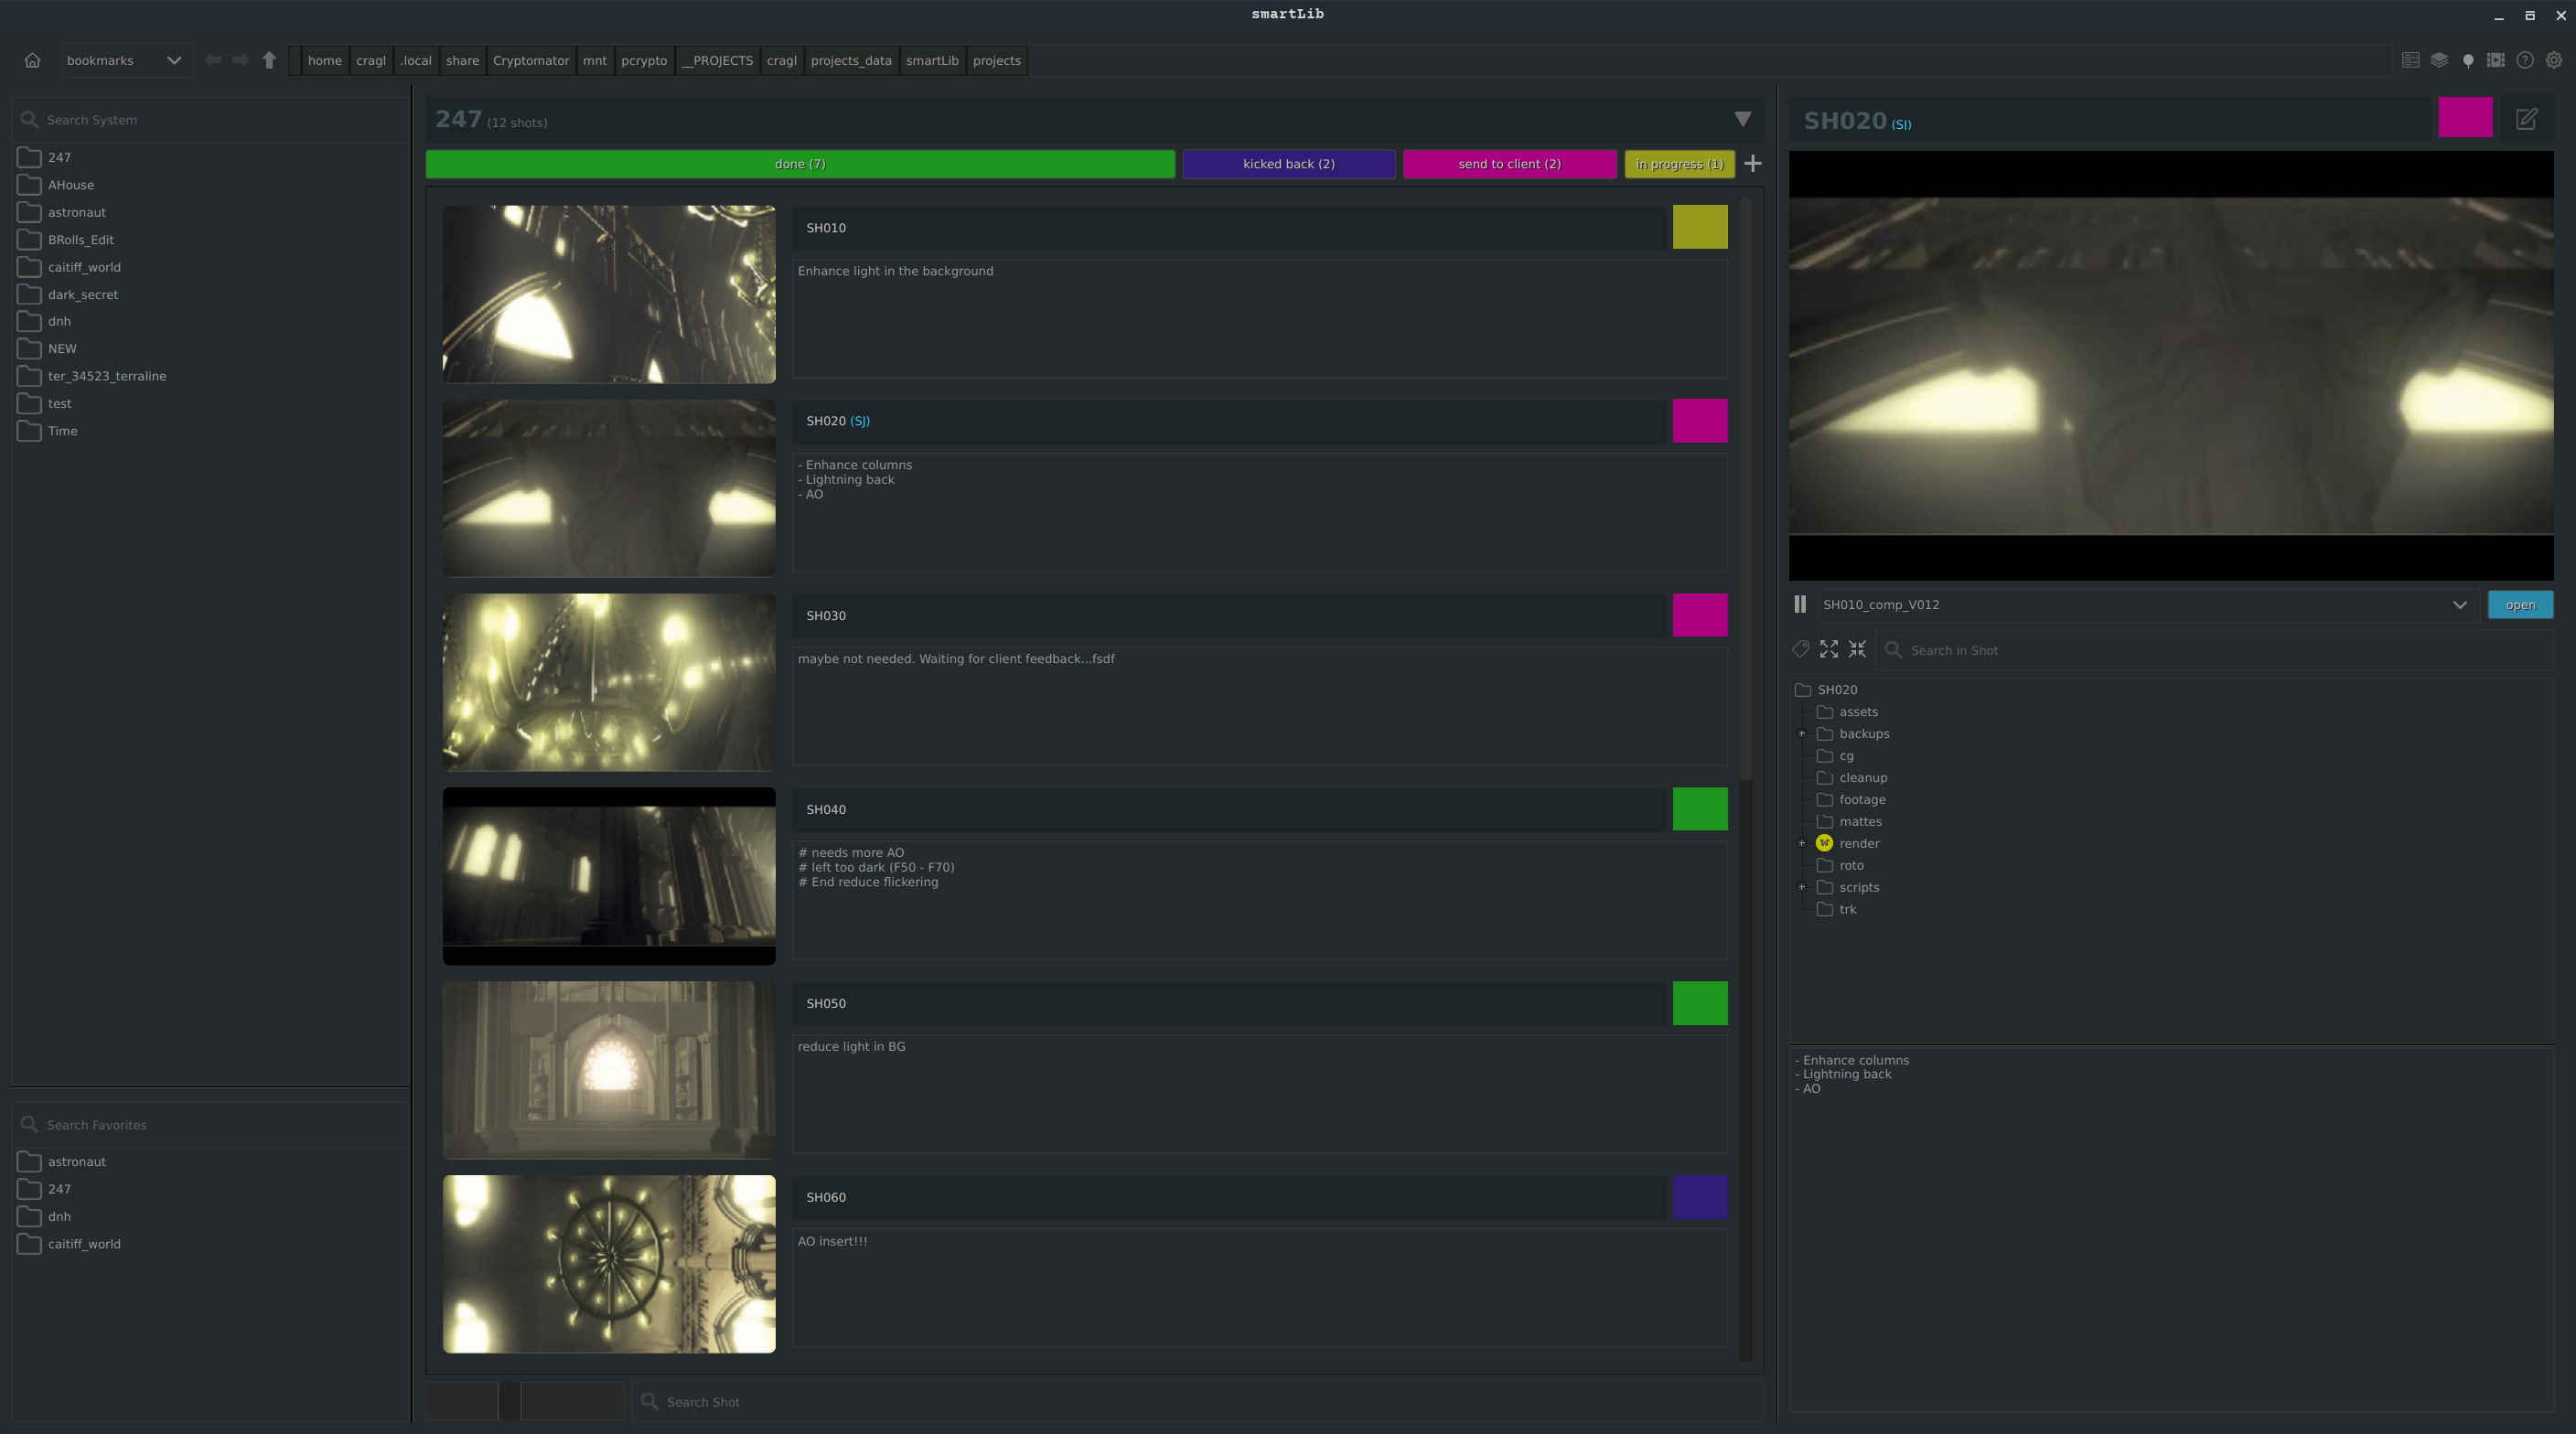Screen dimensions: 2576x1434
Task: Expand the scripts folder node
Action: pyautogui.click(x=1802, y=887)
